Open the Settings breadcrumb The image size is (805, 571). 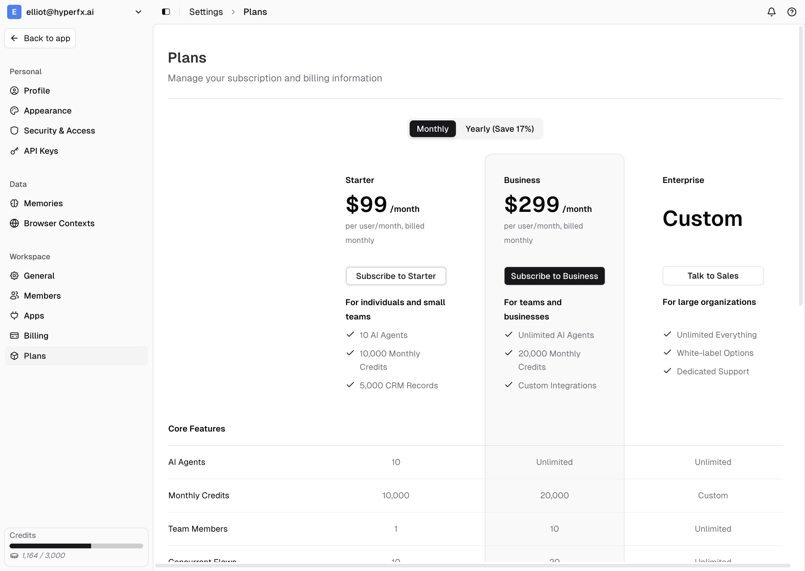[206, 12]
